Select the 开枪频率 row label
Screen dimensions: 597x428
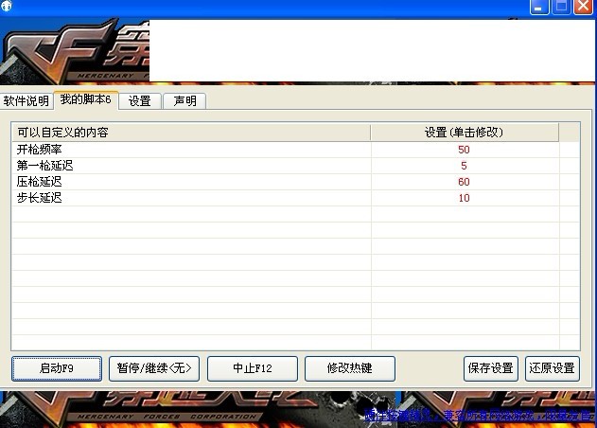(39, 150)
